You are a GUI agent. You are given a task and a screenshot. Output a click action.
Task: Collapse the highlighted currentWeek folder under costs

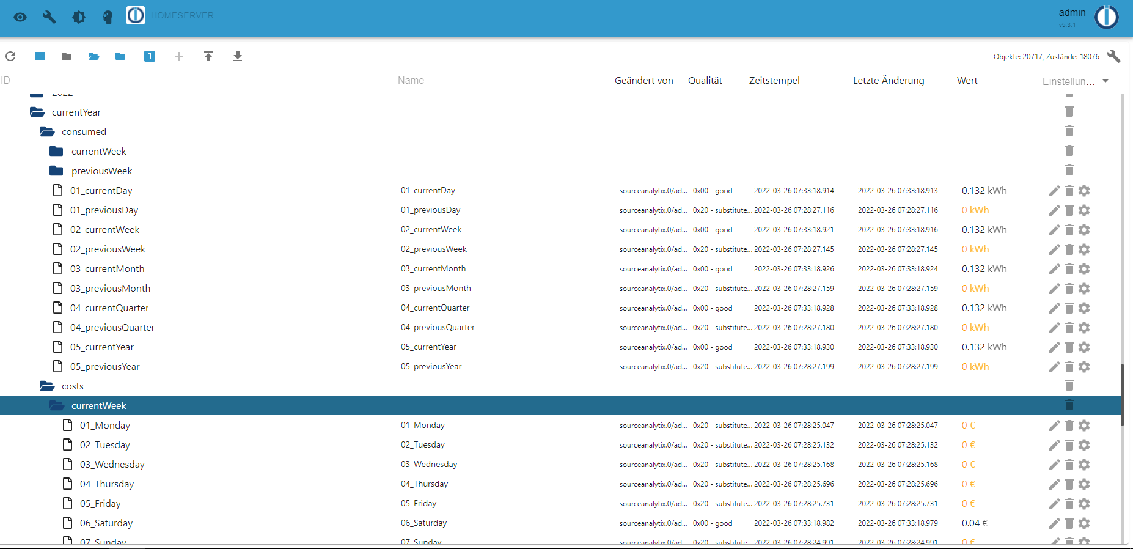click(x=57, y=405)
